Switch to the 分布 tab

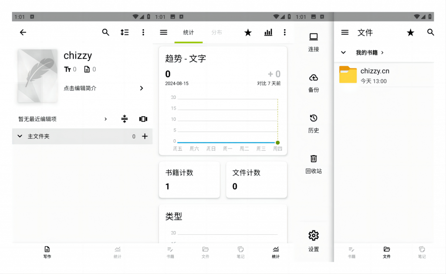(x=216, y=32)
